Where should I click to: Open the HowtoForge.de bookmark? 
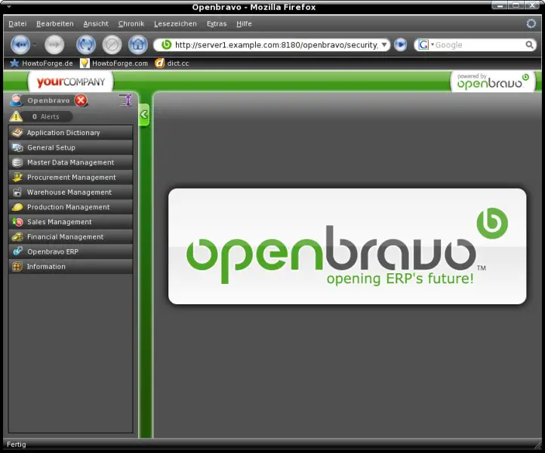point(42,63)
